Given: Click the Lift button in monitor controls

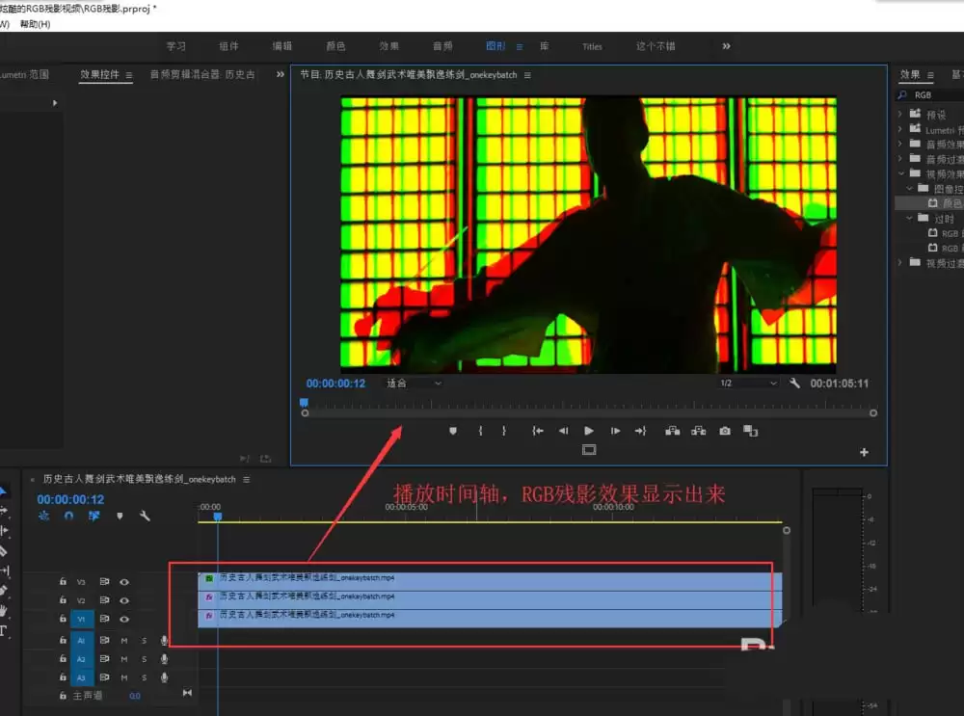Looking at the screenshot, I should (x=673, y=431).
